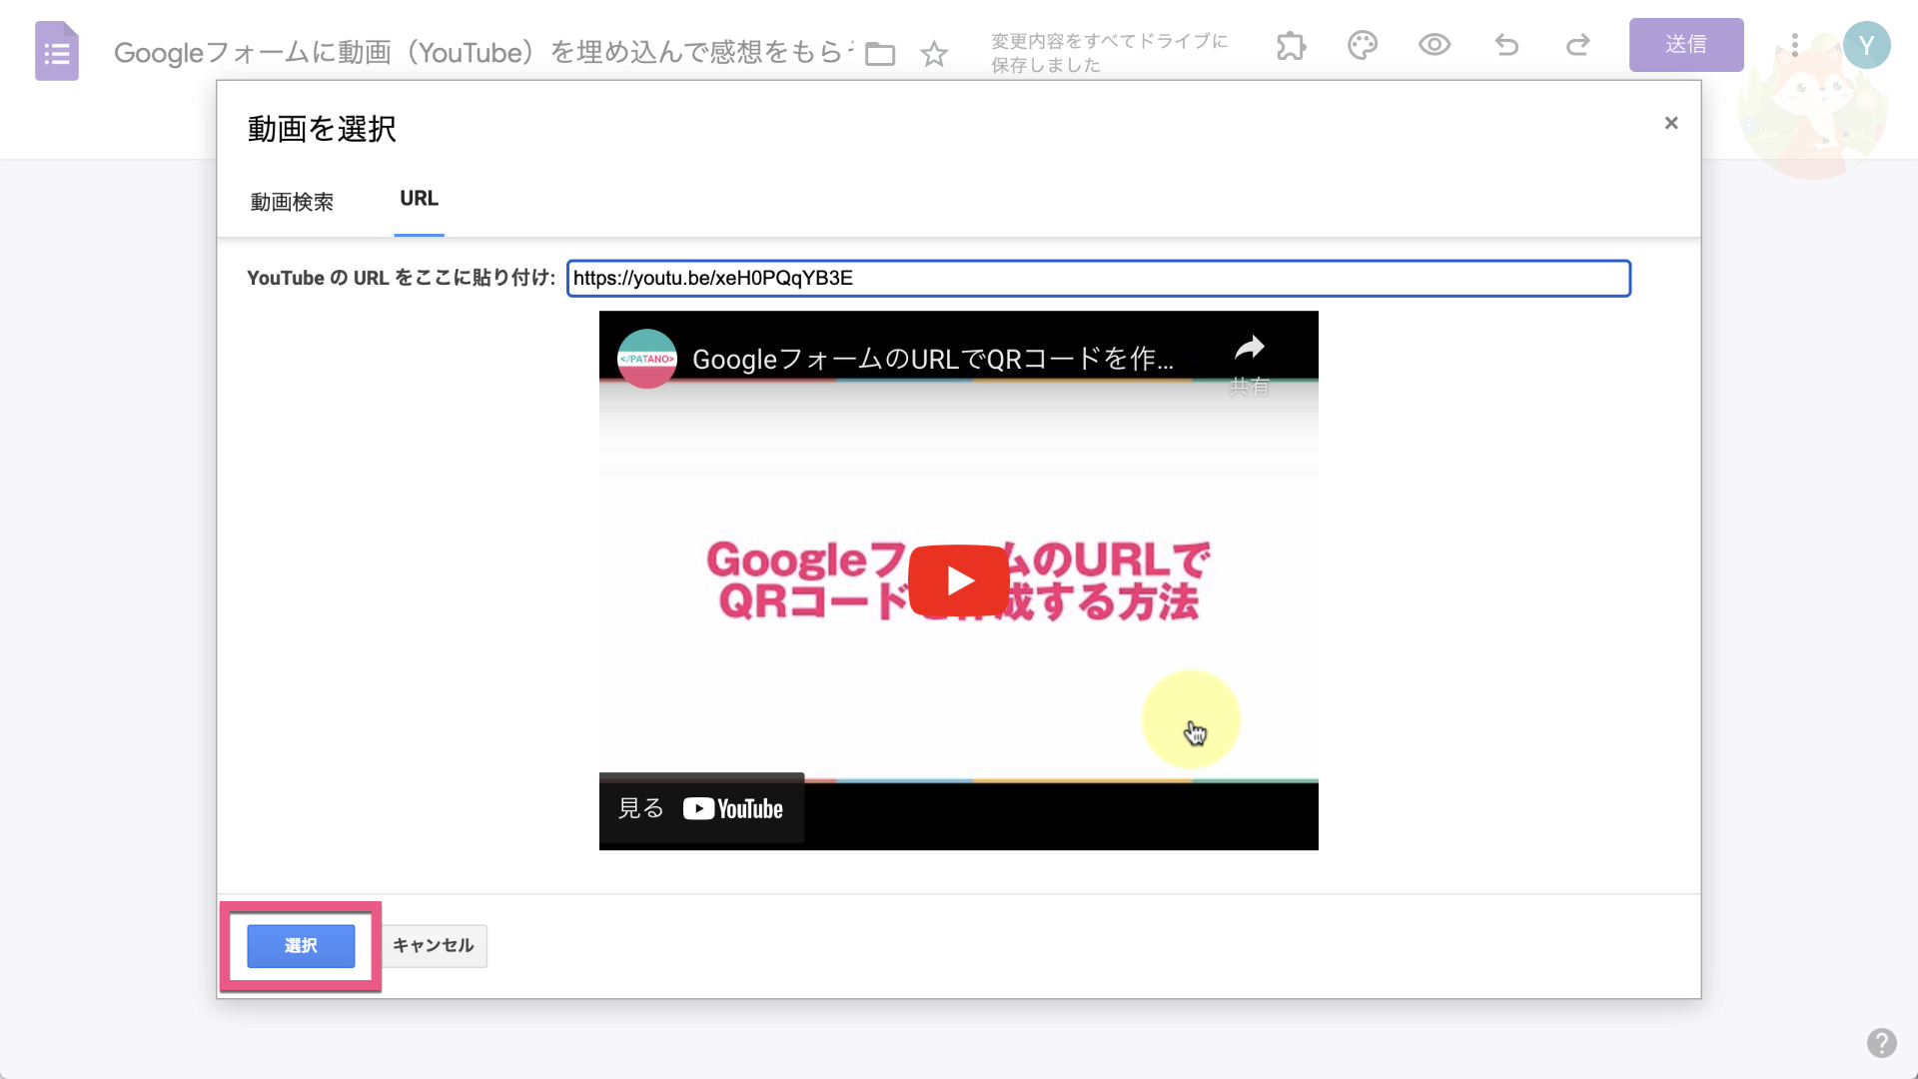Select the URL tab
The width and height of the screenshot is (1918, 1079).
tap(419, 199)
